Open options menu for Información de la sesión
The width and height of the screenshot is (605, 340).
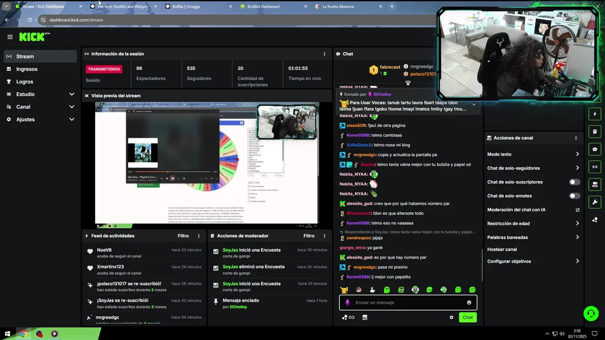click(x=324, y=54)
